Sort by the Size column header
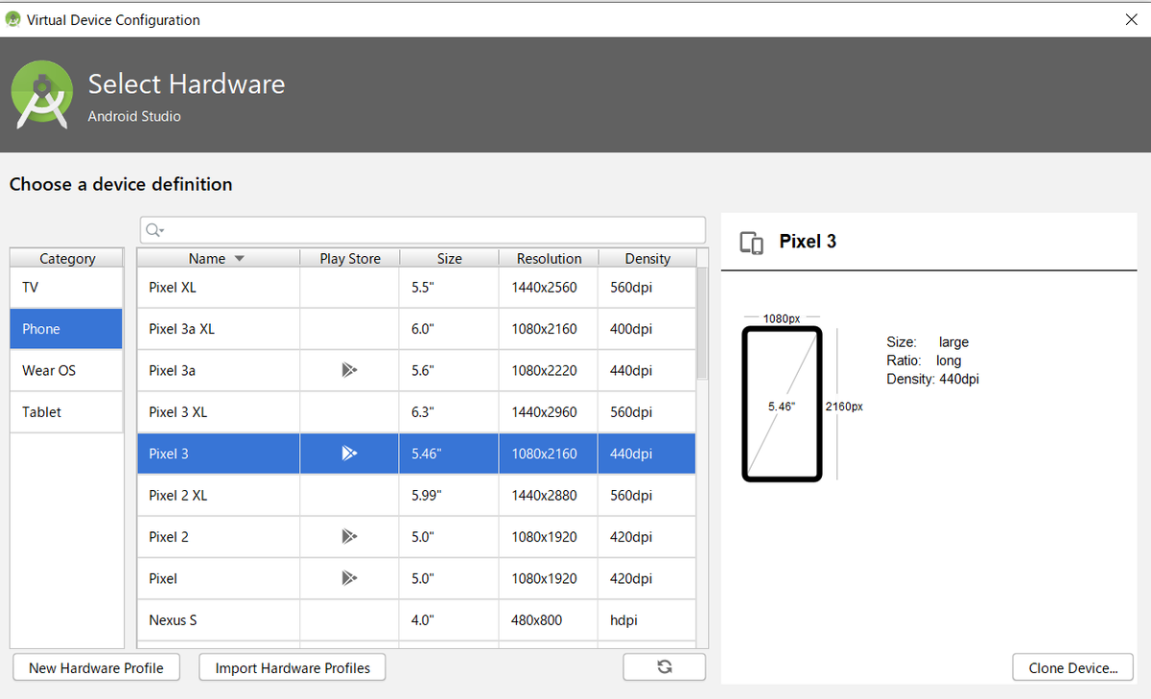 449,258
